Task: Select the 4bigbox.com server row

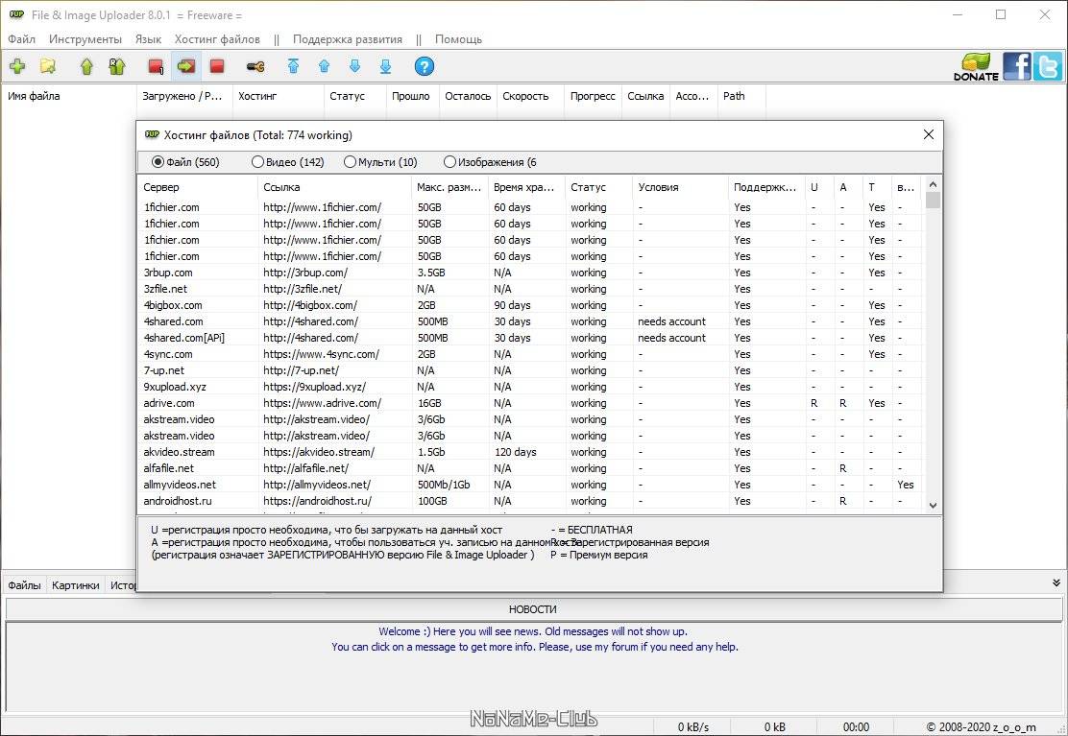Action: (x=531, y=305)
